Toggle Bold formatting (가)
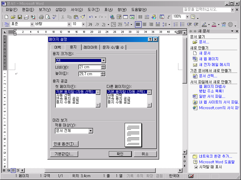 (x=90, y=24)
